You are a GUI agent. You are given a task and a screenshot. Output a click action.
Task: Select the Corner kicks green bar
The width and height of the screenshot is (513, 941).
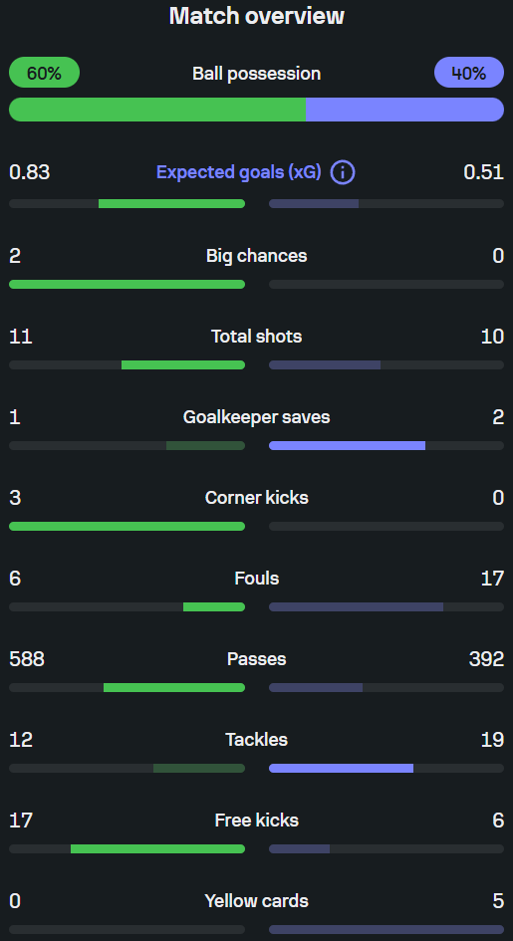point(128,527)
